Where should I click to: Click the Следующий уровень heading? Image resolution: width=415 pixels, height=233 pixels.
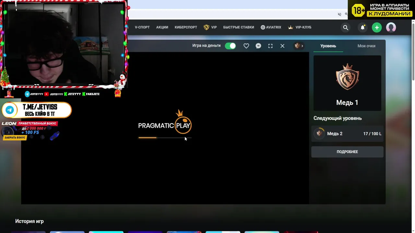coord(338,118)
